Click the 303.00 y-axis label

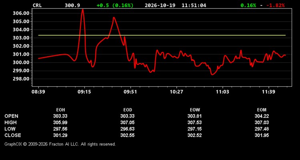21,38
